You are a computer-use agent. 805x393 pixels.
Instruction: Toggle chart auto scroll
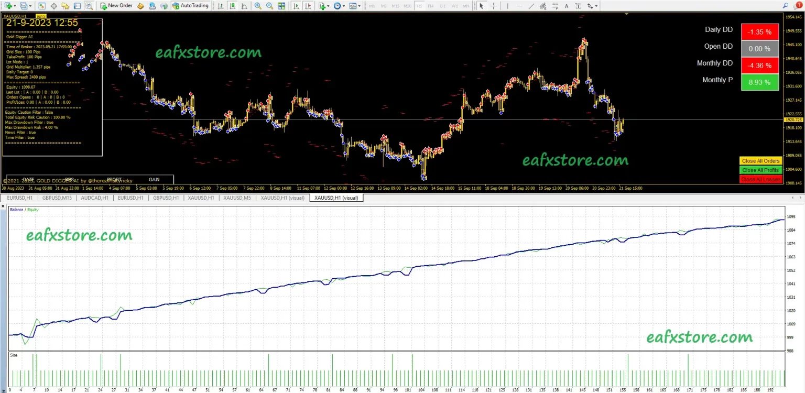(x=296, y=6)
